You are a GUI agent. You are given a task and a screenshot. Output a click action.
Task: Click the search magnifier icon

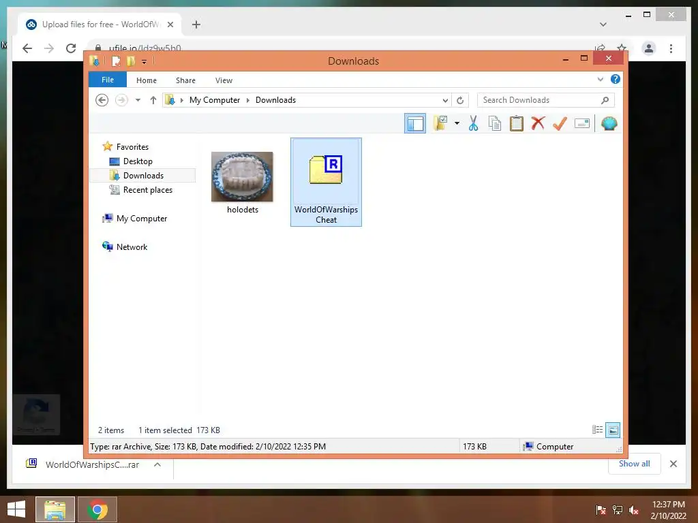(605, 100)
